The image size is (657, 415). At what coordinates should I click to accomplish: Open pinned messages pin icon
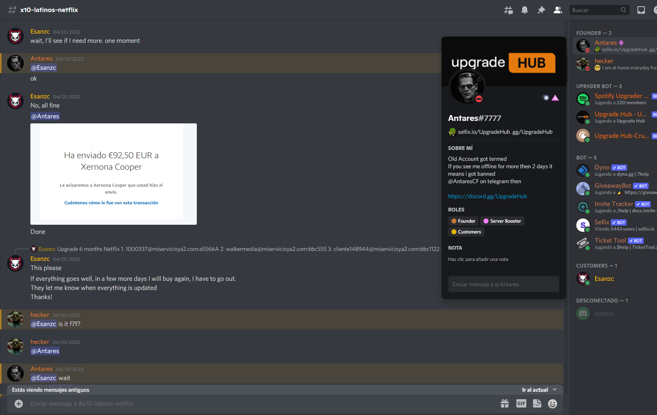(541, 10)
